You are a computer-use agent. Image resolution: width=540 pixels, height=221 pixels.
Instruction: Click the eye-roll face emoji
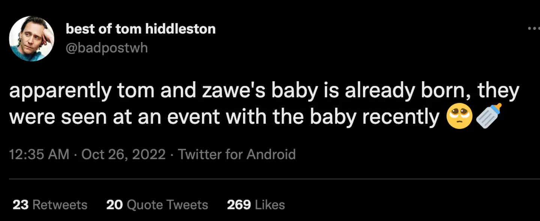(459, 117)
